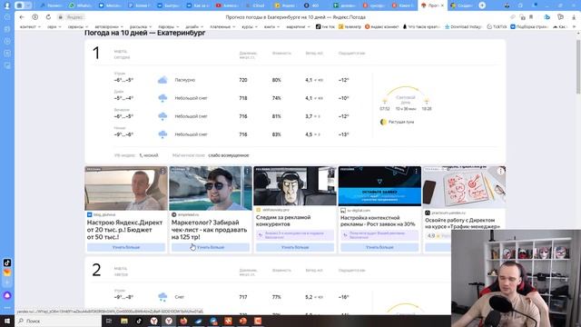581x327 pixels.
Task: Open the 'Освойте работу с Директом' ad headline
Action: point(462,223)
